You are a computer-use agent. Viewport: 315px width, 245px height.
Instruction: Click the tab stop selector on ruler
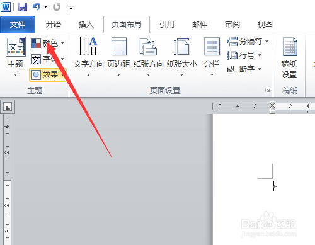pyautogui.click(x=8, y=107)
